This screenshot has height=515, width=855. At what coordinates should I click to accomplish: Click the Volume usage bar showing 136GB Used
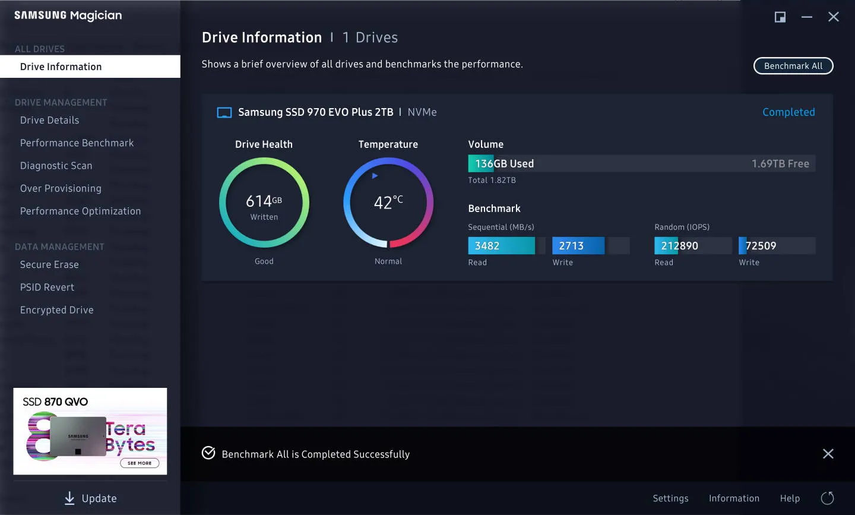coord(641,163)
